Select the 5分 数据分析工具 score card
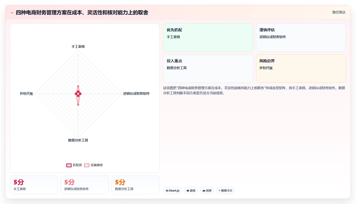Viewport: 356px width, 204px height. coord(135,185)
